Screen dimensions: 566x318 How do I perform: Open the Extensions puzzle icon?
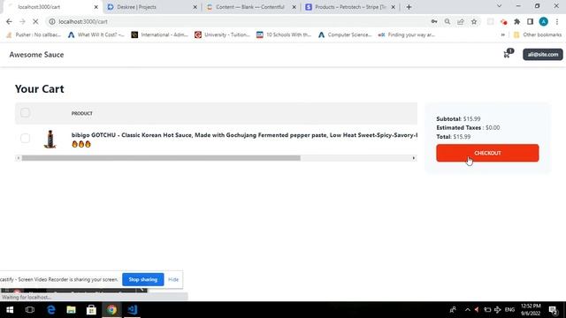pos(516,21)
